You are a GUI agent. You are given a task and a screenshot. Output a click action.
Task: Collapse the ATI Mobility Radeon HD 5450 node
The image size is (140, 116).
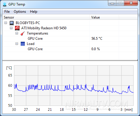[x=11, y=28]
